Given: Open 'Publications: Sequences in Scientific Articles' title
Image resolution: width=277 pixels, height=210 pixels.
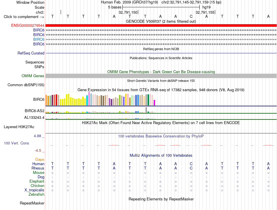Looking at the screenshot, I should 161,58.
